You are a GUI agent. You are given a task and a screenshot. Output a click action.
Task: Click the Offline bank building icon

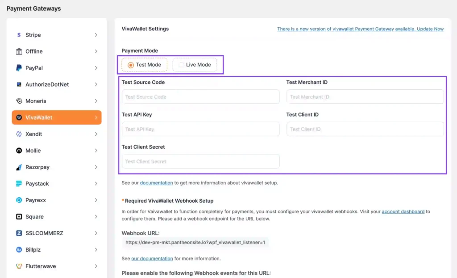[x=19, y=51]
